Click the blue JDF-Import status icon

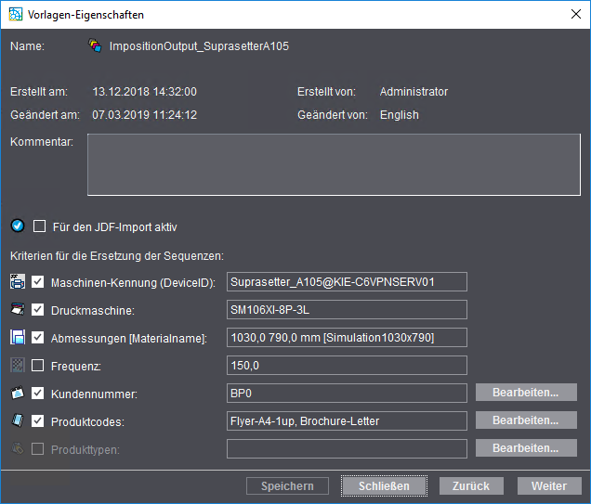tap(17, 226)
